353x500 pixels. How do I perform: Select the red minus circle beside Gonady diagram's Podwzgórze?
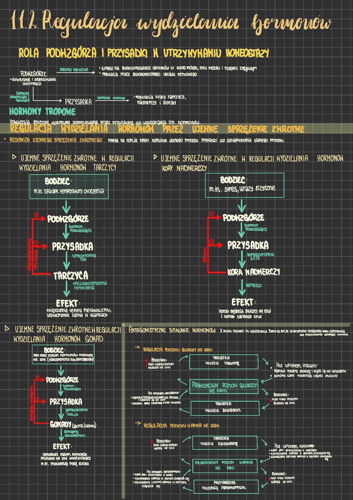tap(37, 376)
